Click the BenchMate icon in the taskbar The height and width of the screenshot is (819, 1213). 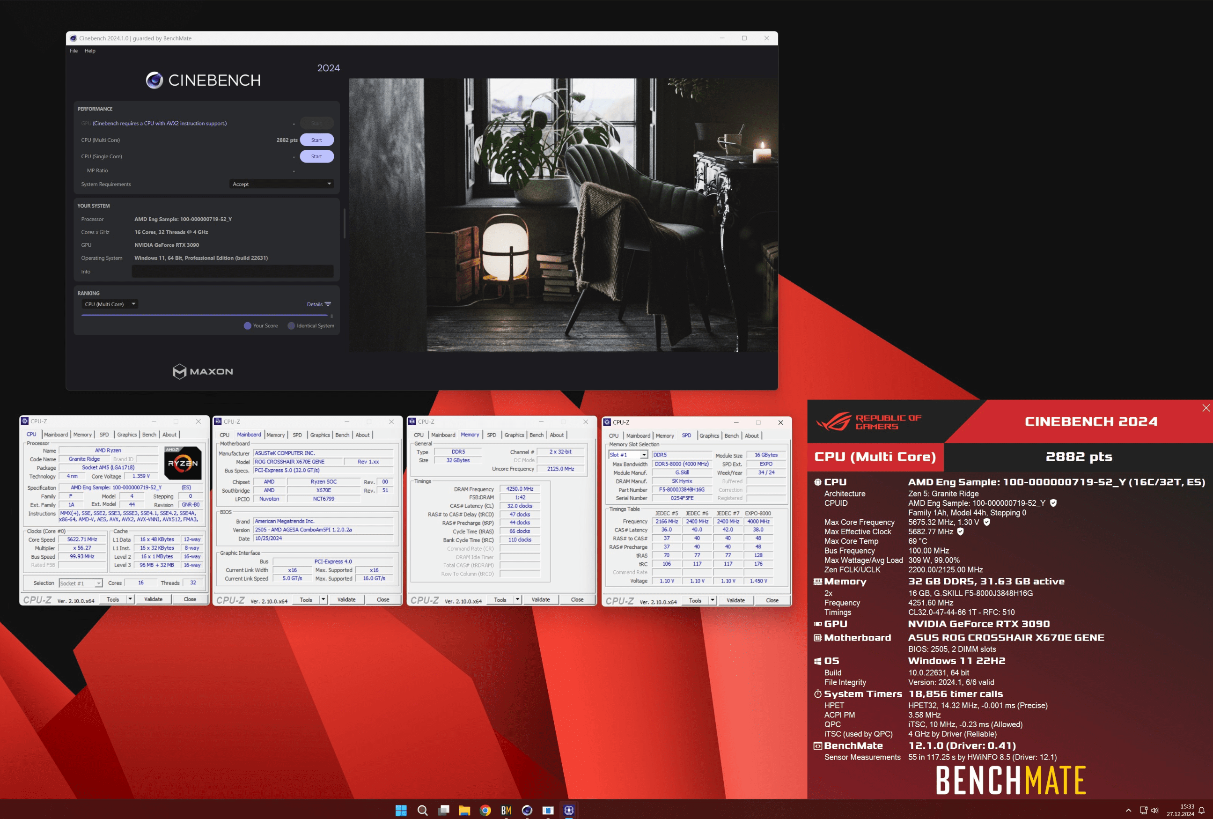506,810
